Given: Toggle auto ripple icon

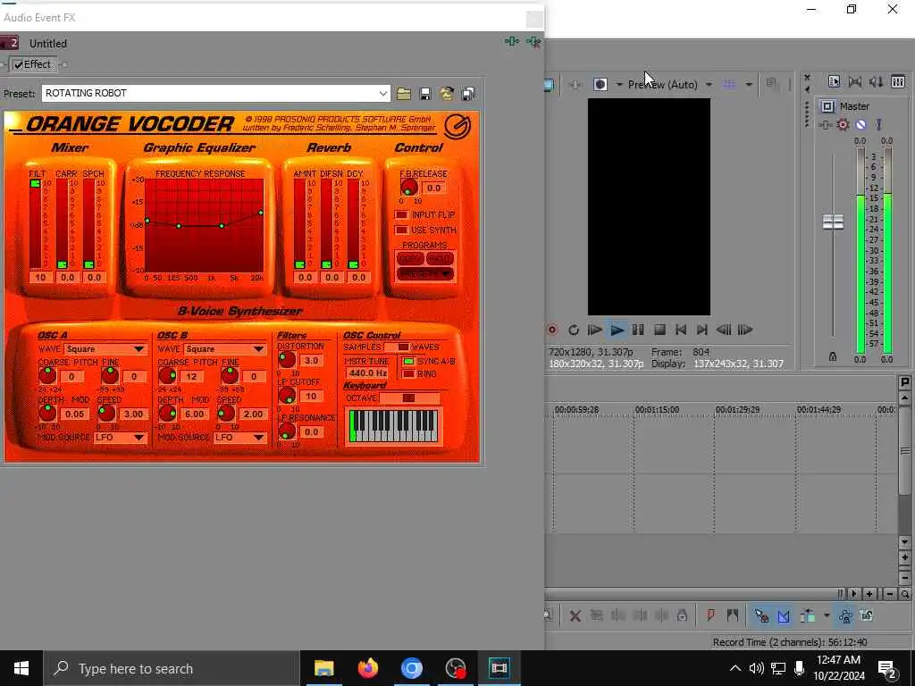Looking at the screenshot, I should click(808, 615).
